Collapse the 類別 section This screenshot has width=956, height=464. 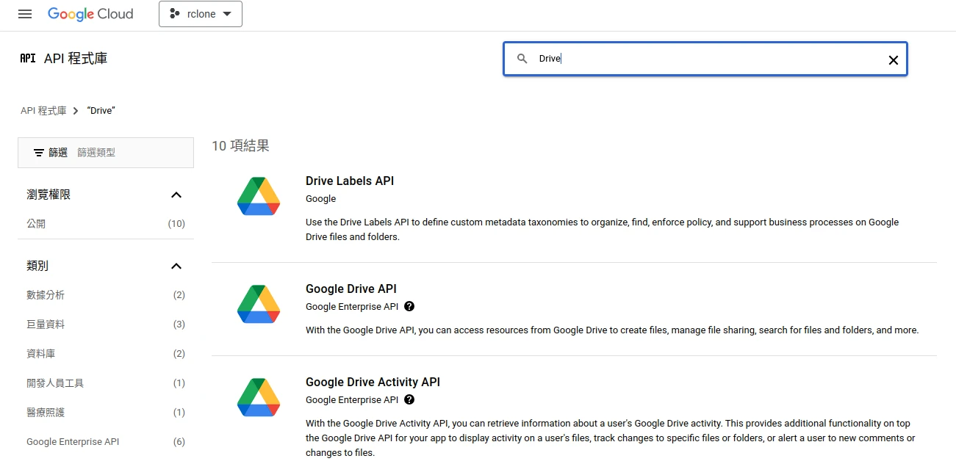[x=176, y=266]
